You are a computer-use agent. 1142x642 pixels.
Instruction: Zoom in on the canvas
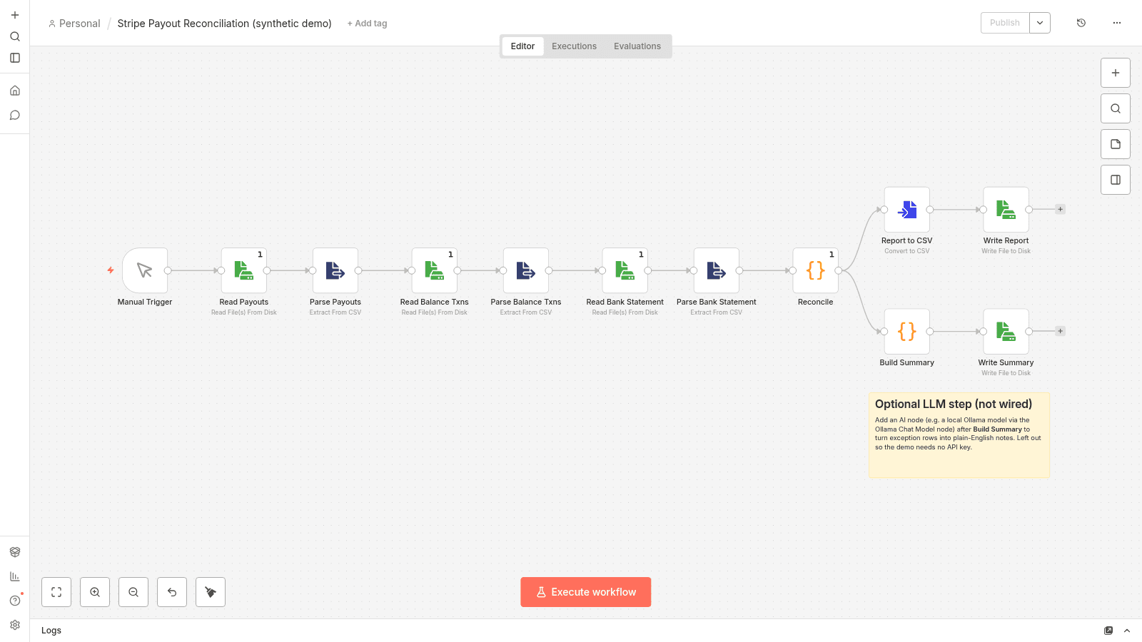(x=95, y=592)
